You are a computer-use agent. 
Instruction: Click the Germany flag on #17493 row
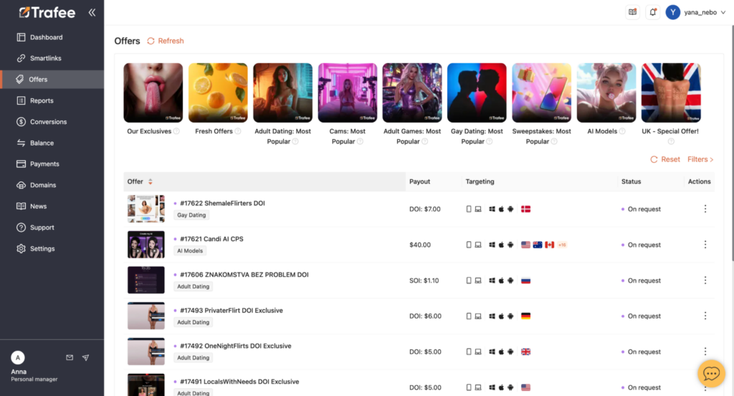[525, 316]
